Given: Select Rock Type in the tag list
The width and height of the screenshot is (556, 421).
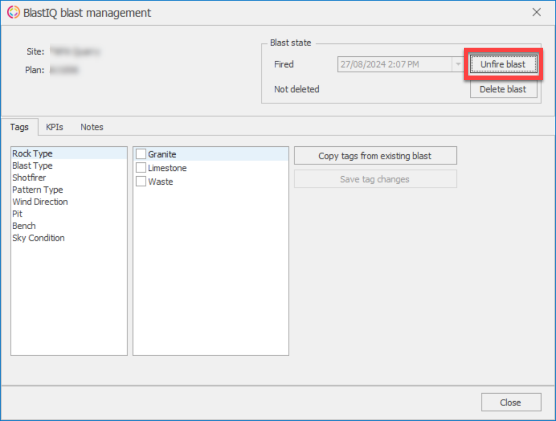Looking at the screenshot, I should (x=69, y=154).
